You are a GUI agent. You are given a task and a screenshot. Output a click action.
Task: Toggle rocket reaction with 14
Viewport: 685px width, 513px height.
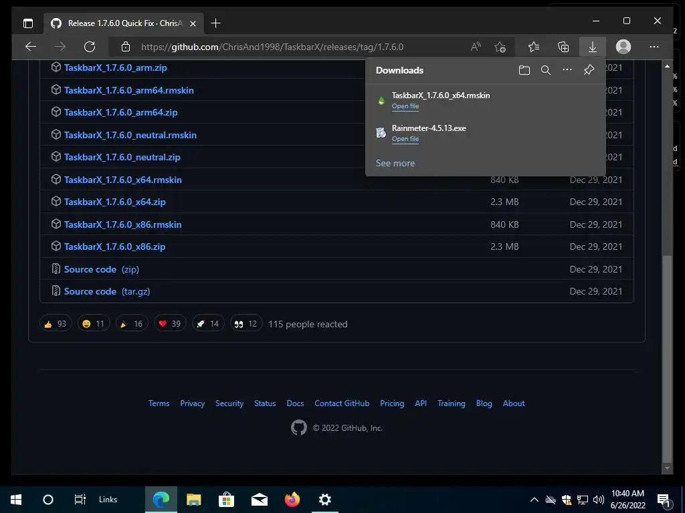[x=208, y=324]
